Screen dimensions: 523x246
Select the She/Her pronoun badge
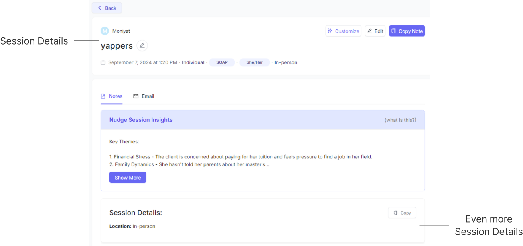(255, 62)
